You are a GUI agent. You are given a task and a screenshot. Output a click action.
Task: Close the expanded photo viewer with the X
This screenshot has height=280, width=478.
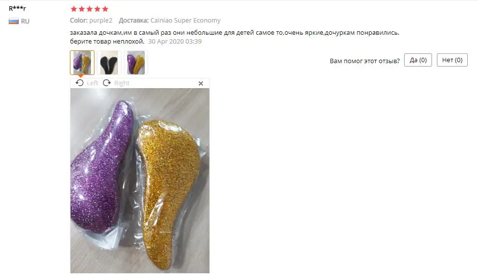[x=201, y=83]
